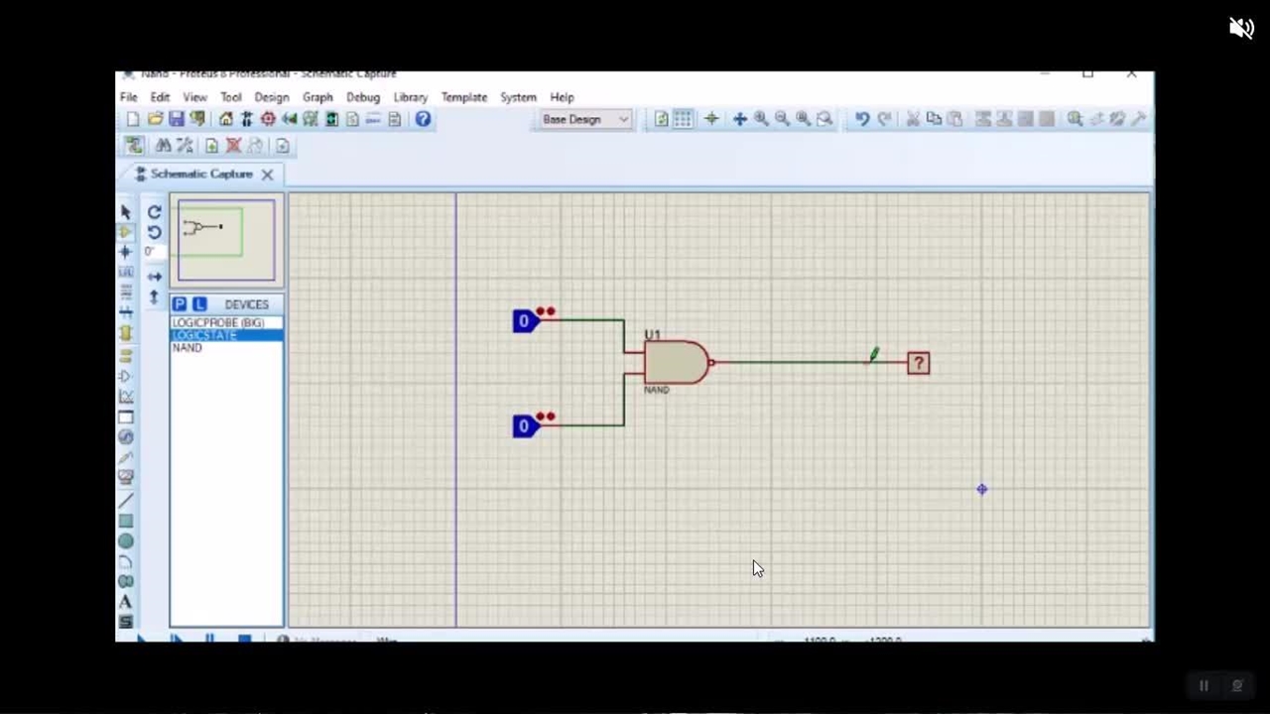
Task: Click the Save Project icon
Action: [x=176, y=119]
